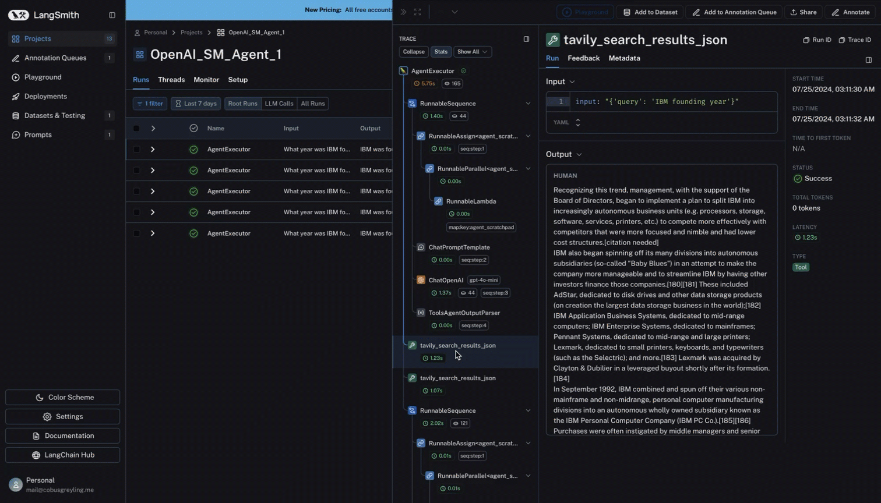Open the Playground item in sidebar
881x503 pixels.
click(43, 77)
